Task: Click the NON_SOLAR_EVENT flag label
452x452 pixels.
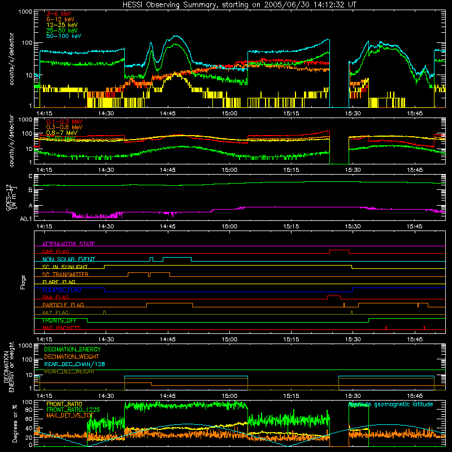Action: point(68,259)
